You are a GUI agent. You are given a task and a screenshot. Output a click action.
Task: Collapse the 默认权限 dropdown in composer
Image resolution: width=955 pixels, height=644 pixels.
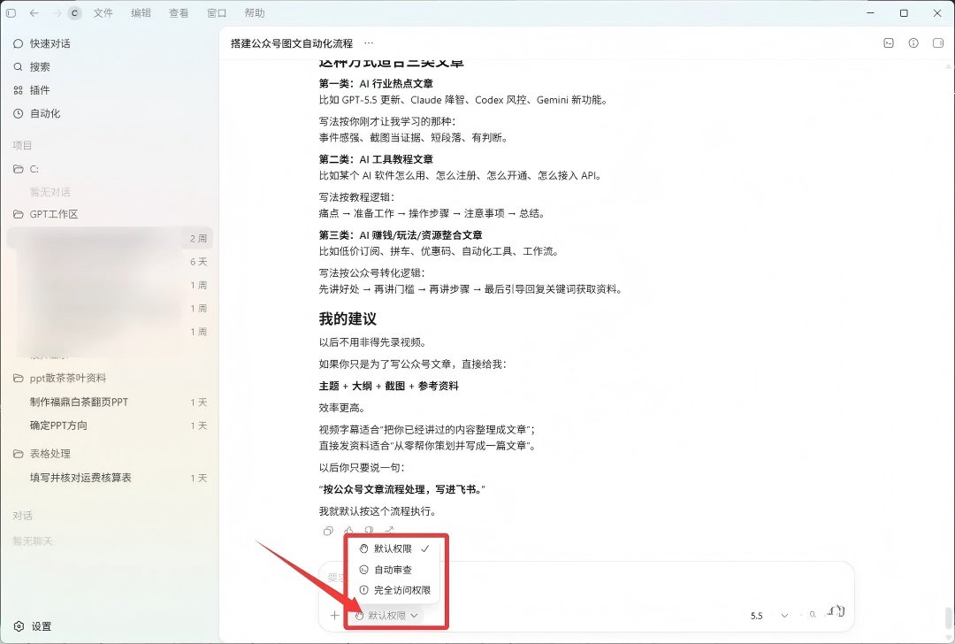(x=386, y=616)
